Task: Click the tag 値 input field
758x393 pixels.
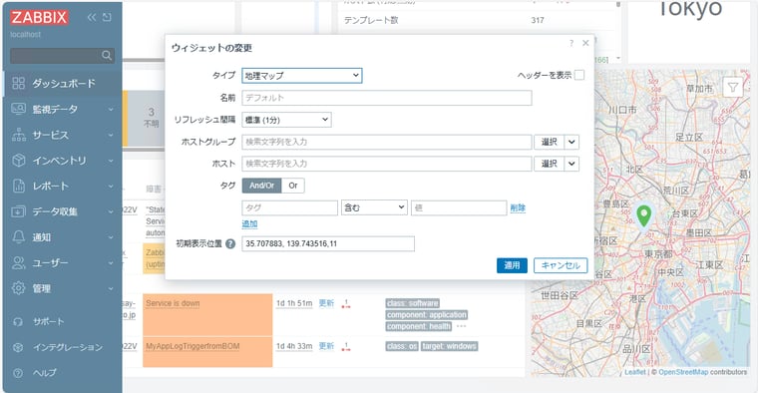Action: [x=459, y=207]
